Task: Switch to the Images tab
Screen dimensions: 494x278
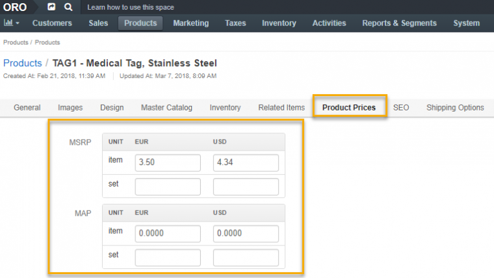Action: (x=70, y=108)
